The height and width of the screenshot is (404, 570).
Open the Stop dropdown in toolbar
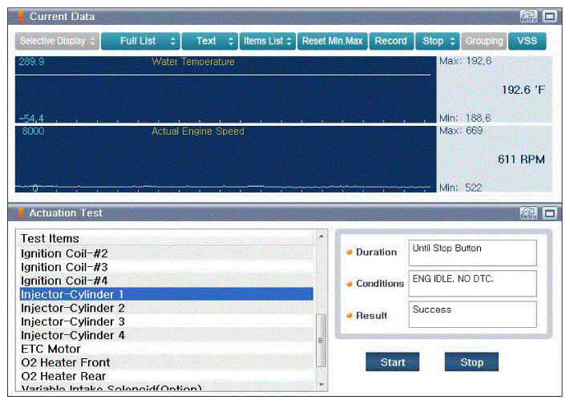click(x=438, y=41)
